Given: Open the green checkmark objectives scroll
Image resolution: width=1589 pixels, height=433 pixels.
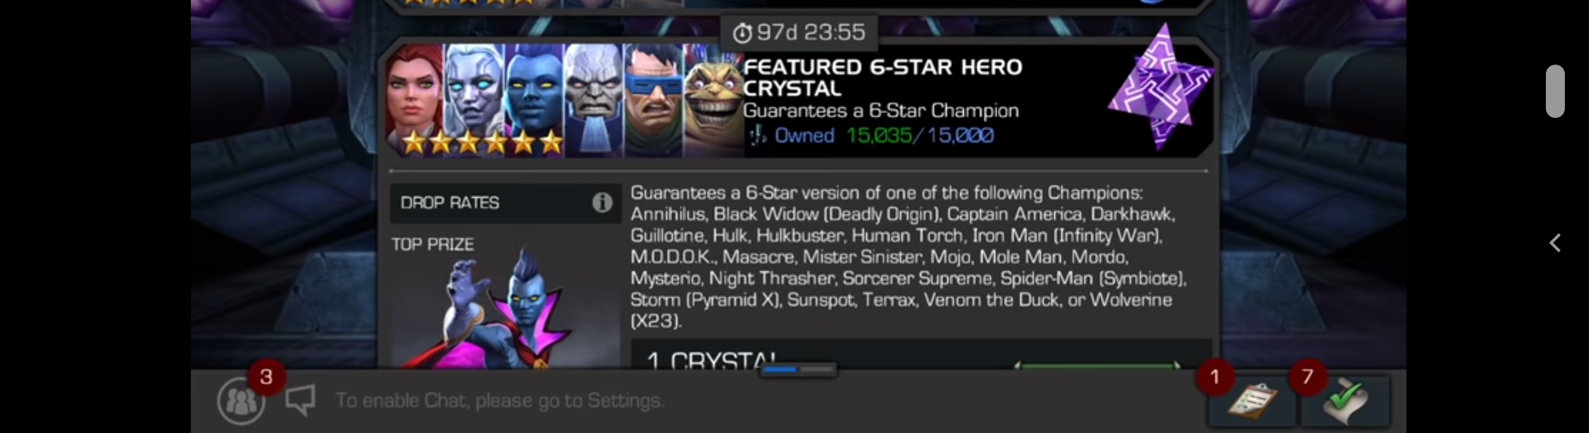Looking at the screenshot, I should click(1346, 401).
